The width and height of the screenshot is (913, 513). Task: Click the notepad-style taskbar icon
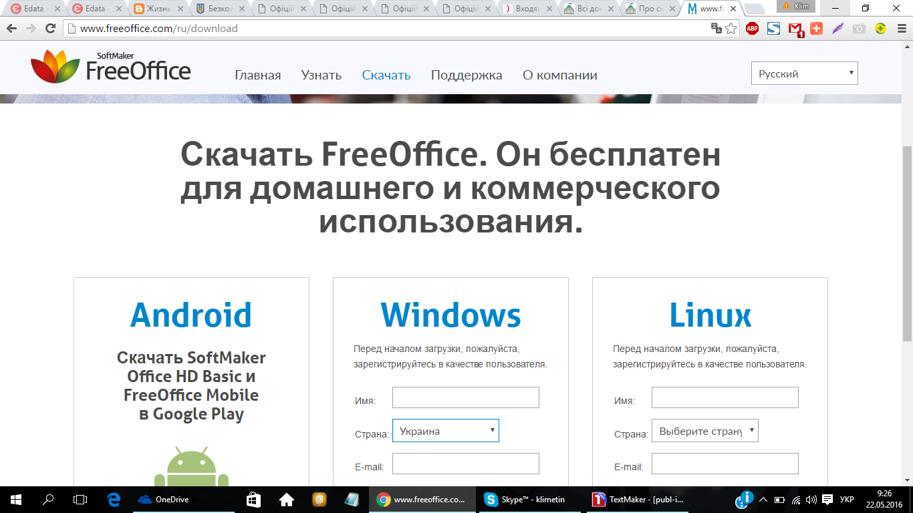(352, 499)
